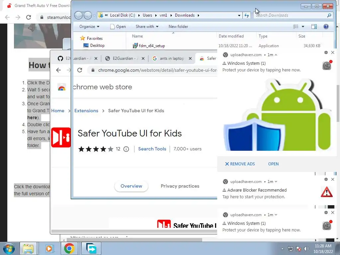Click the network tray icon
The width and height of the screenshot is (340, 255).
pos(290,249)
